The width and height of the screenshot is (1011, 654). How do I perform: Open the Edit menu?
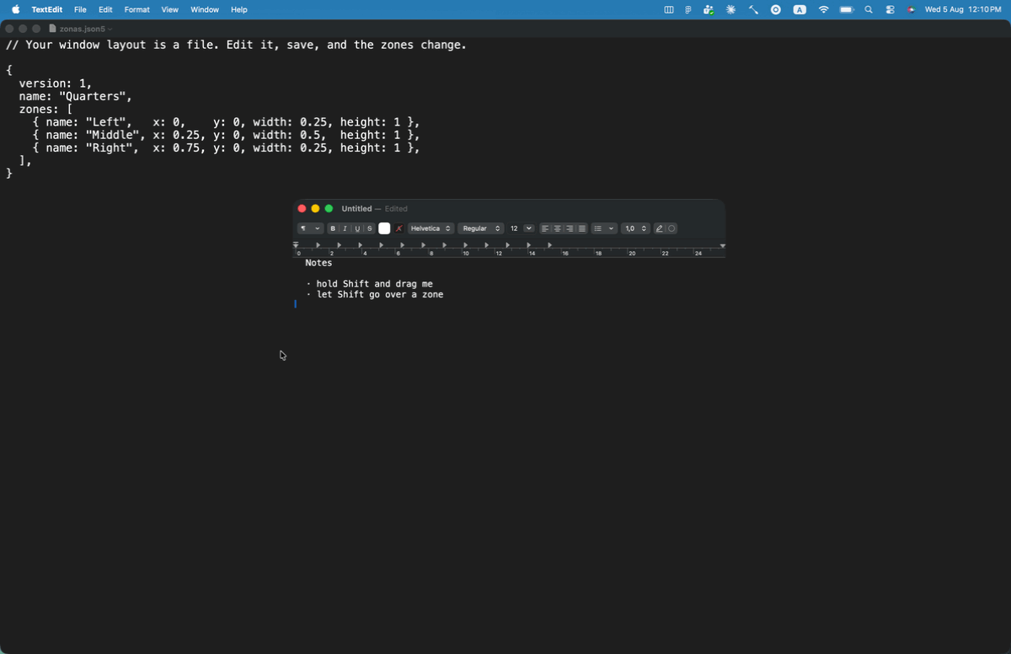pyautogui.click(x=105, y=9)
